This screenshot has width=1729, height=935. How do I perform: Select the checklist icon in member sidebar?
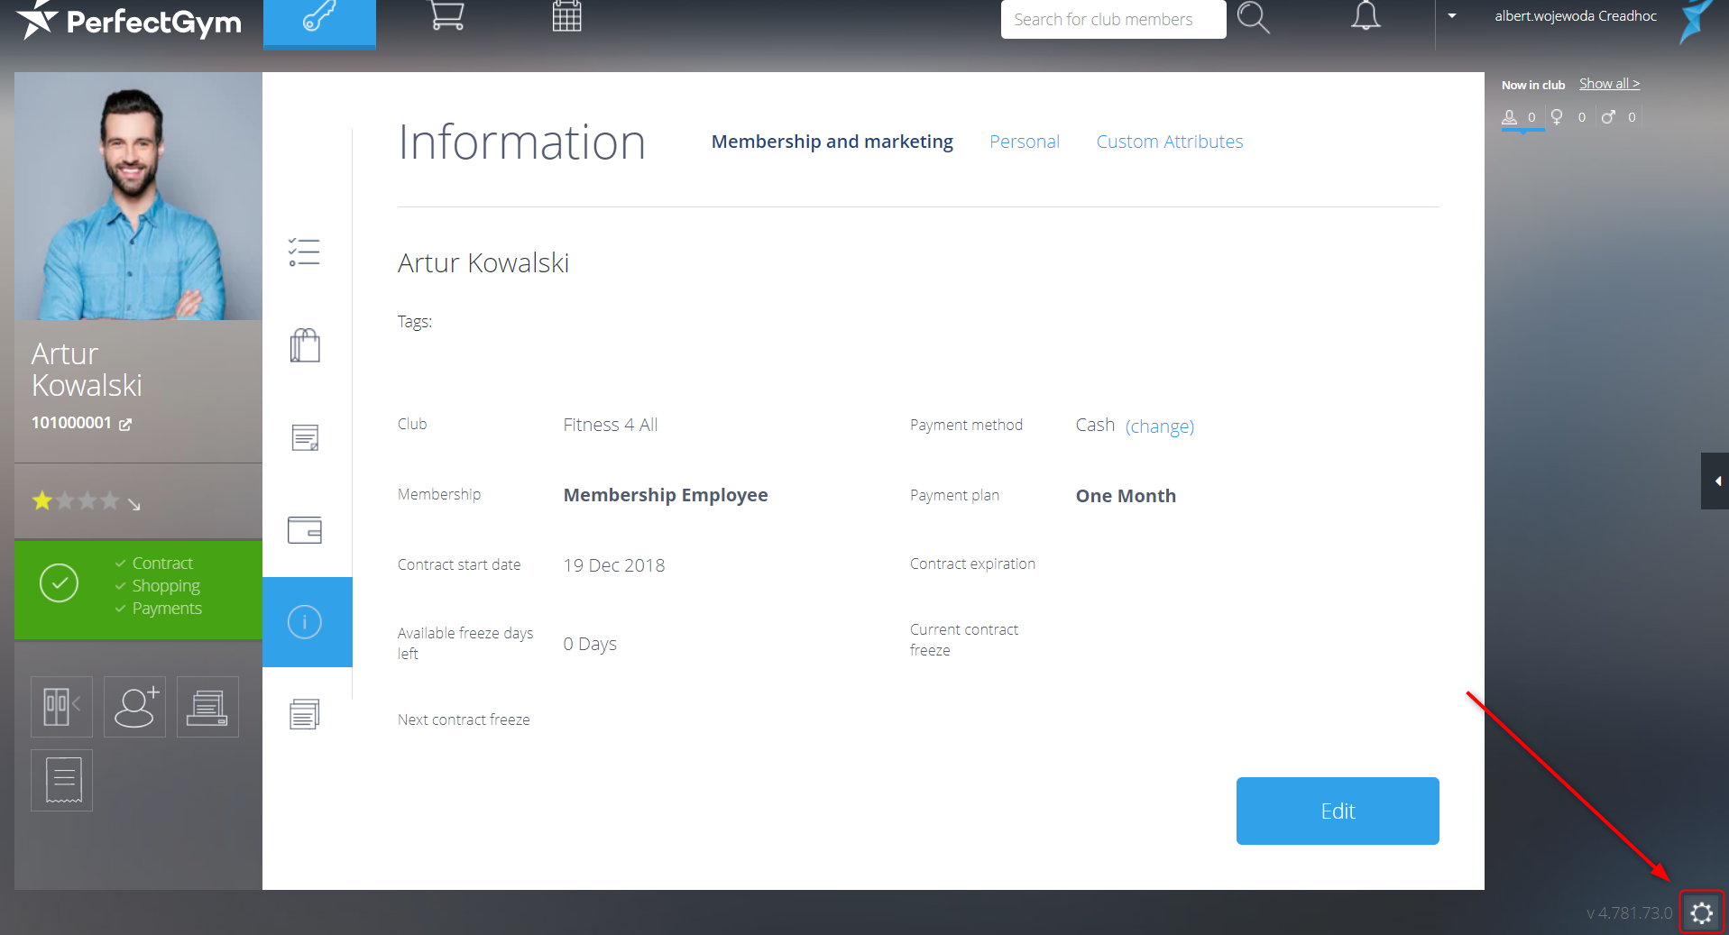[305, 252]
